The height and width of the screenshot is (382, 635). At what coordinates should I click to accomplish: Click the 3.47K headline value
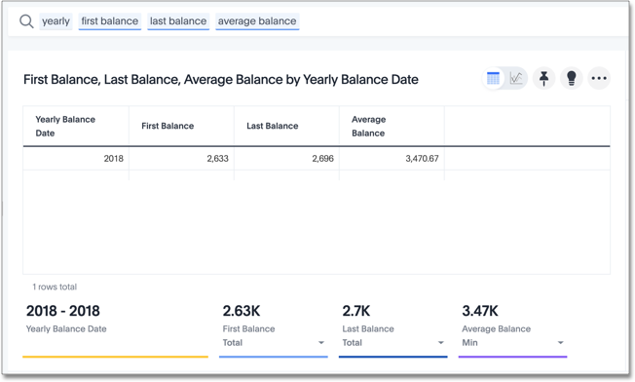(480, 311)
